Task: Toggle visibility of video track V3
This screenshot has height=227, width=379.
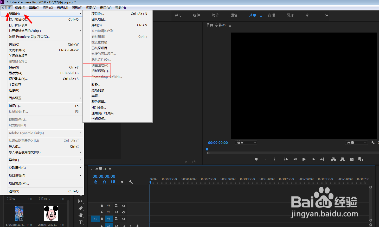Action: tap(124, 205)
